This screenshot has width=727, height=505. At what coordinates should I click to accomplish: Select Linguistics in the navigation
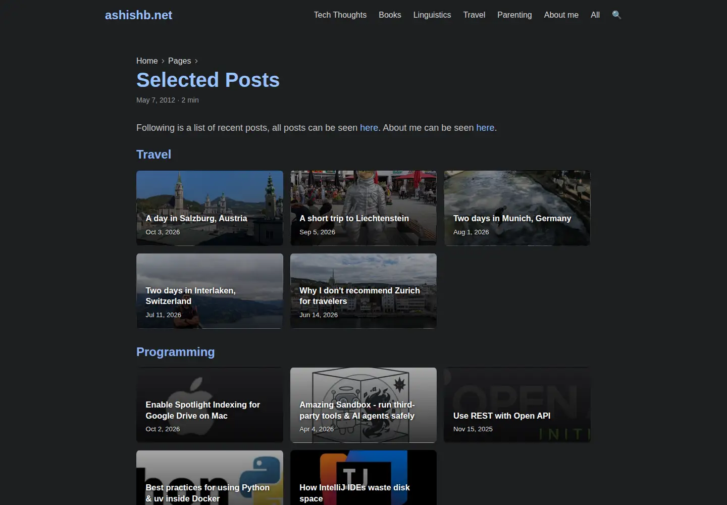(x=432, y=15)
